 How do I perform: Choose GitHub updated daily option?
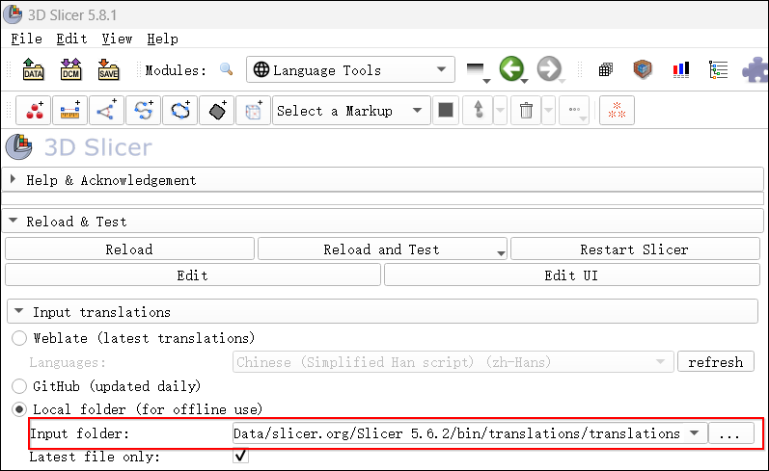coord(19,385)
